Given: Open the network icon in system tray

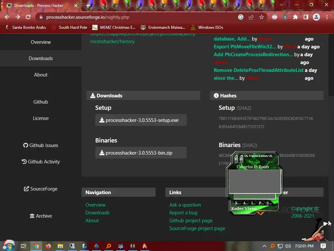Looking at the screenshot, I should coord(280,246).
